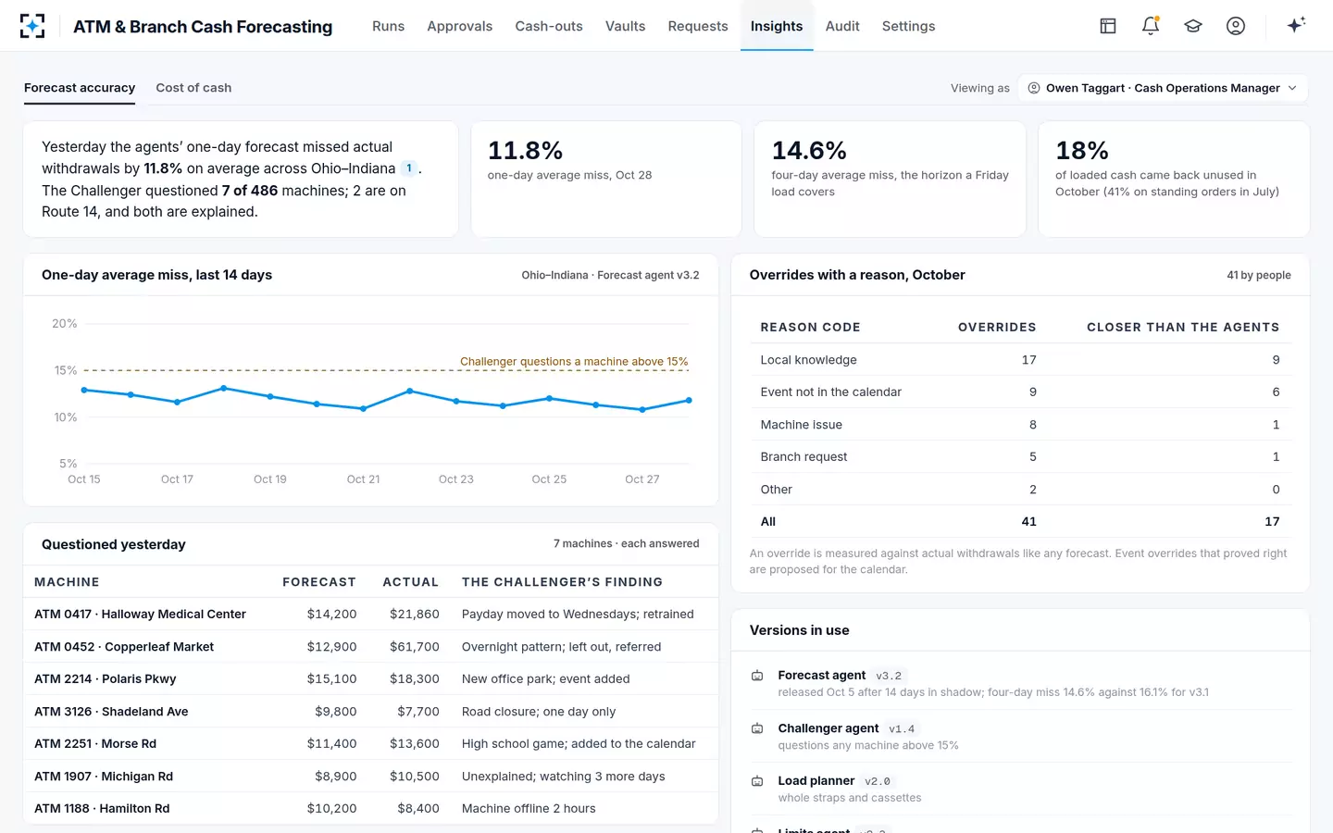Click the footnote 1 badge in summary
Image resolution: width=1333 pixels, height=833 pixels.
click(408, 168)
